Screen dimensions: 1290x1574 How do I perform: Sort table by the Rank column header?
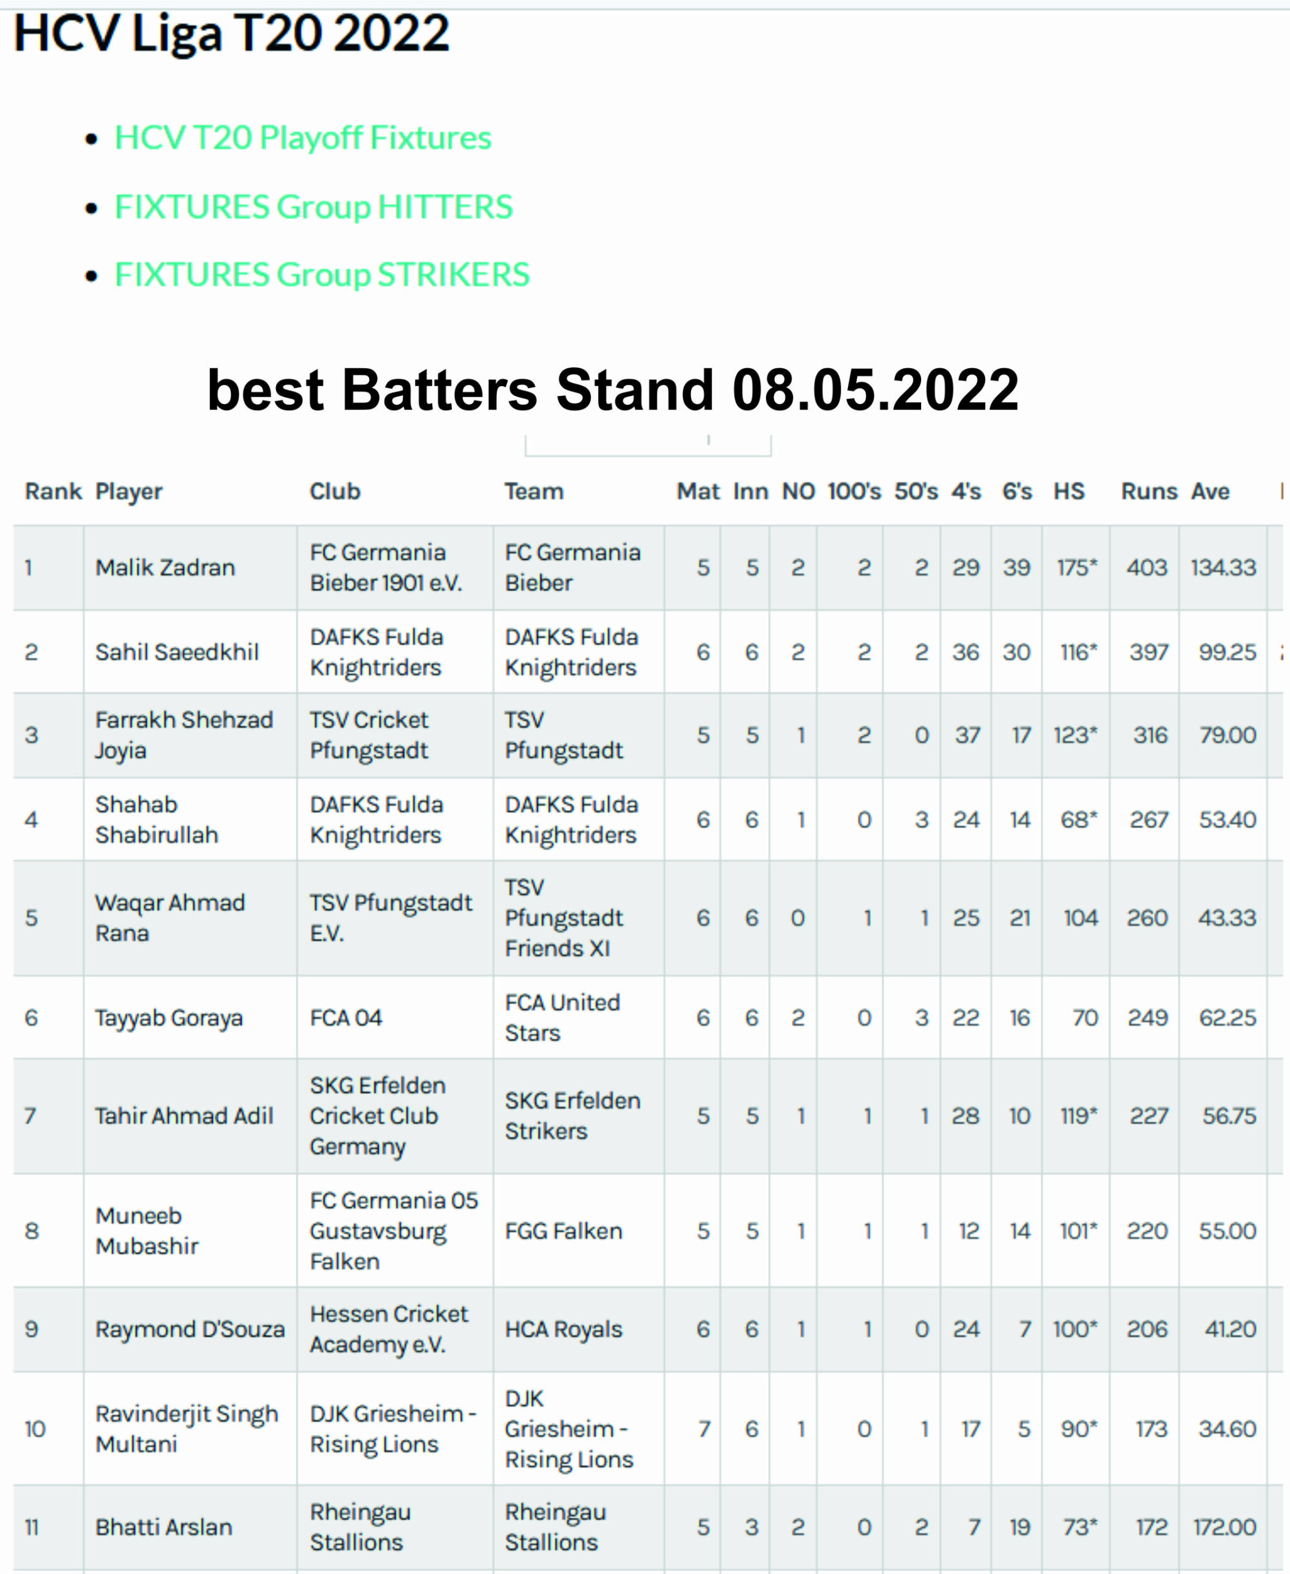(x=53, y=491)
